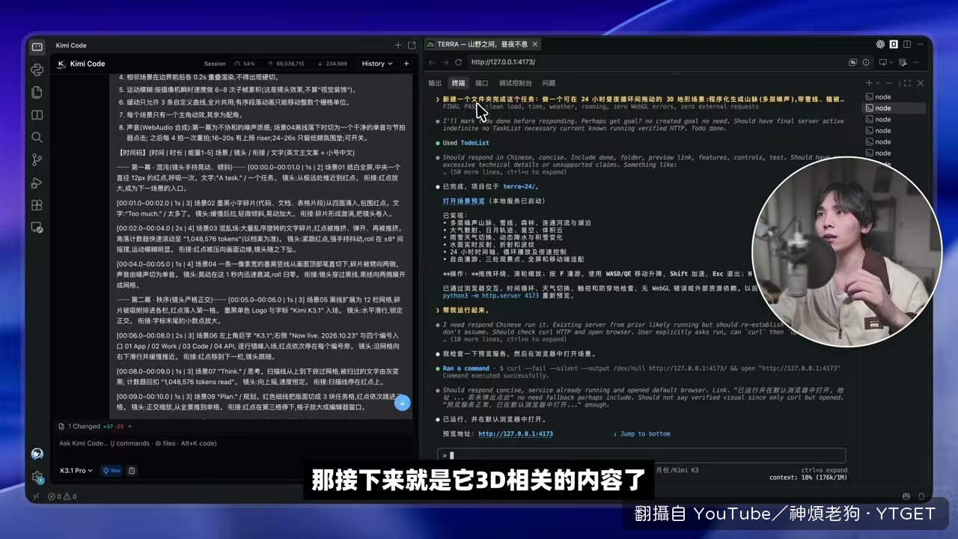Image resolution: width=958 pixels, height=539 pixels.
Task: Close the TERRA browser tab
Action: tap(535, 44)
